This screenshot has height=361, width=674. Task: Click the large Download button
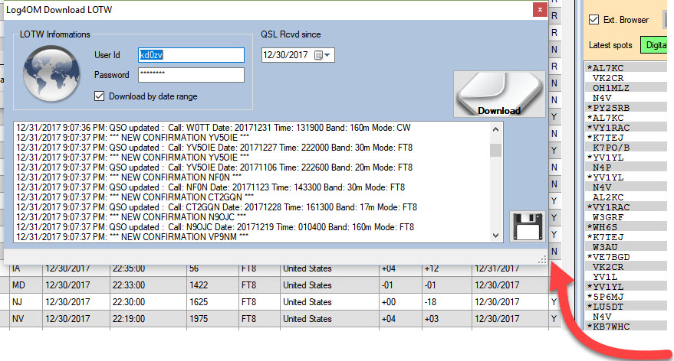[499, 94]
